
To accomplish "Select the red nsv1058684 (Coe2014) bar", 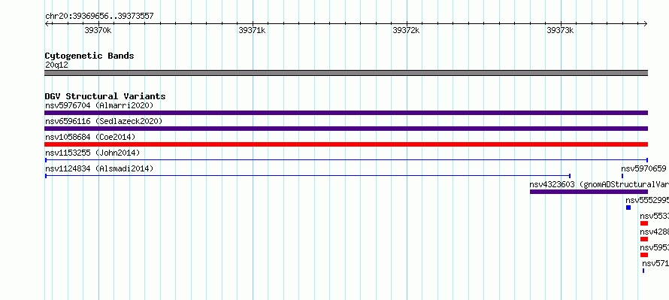I will tap(346, 144).
